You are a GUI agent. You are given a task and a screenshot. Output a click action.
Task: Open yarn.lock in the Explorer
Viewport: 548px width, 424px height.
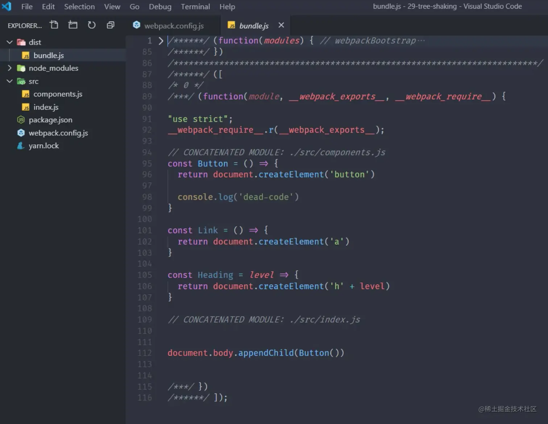[x=63, y=146]
